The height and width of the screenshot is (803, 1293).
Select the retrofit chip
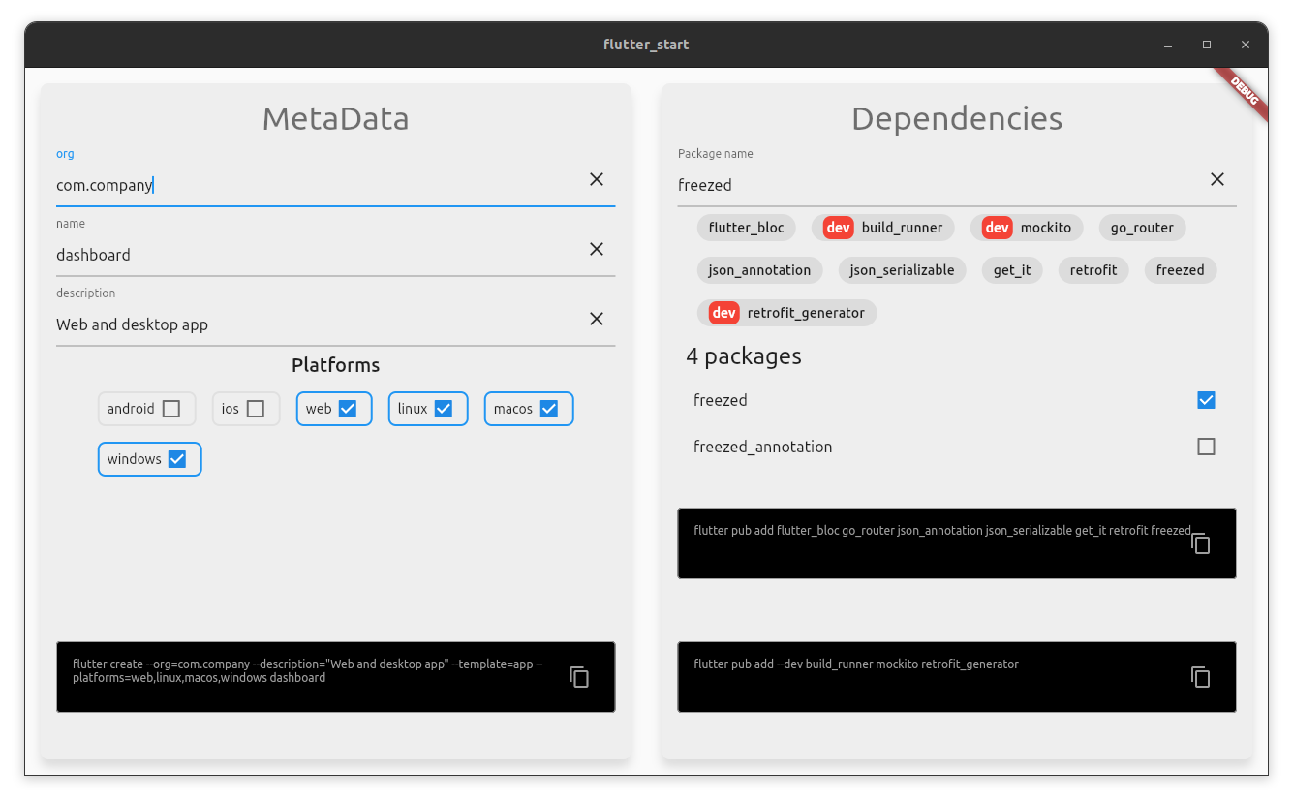[x=1093, y=270]
